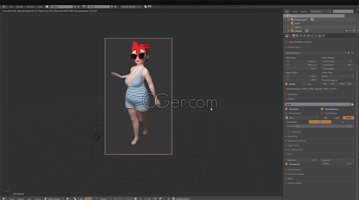This screenshot has width=359, height=200.
Task: Open output path file browser icon
Action: (352, 104)
